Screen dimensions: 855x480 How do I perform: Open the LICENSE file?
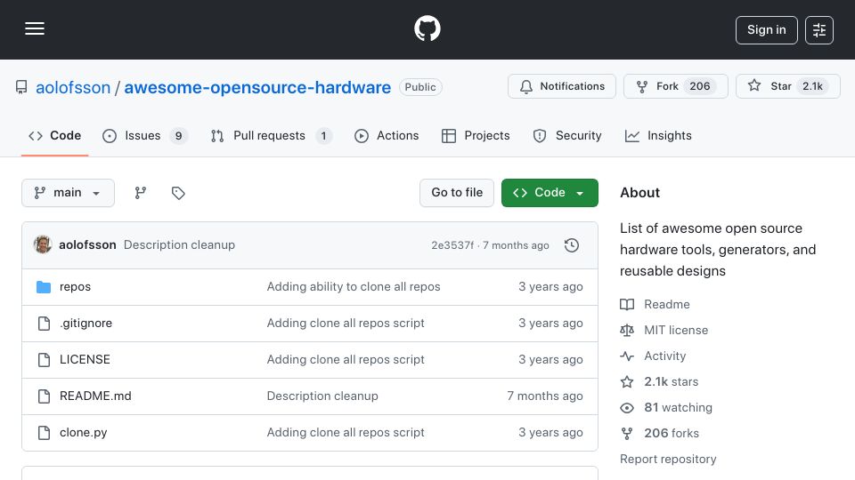pos(85,360)
